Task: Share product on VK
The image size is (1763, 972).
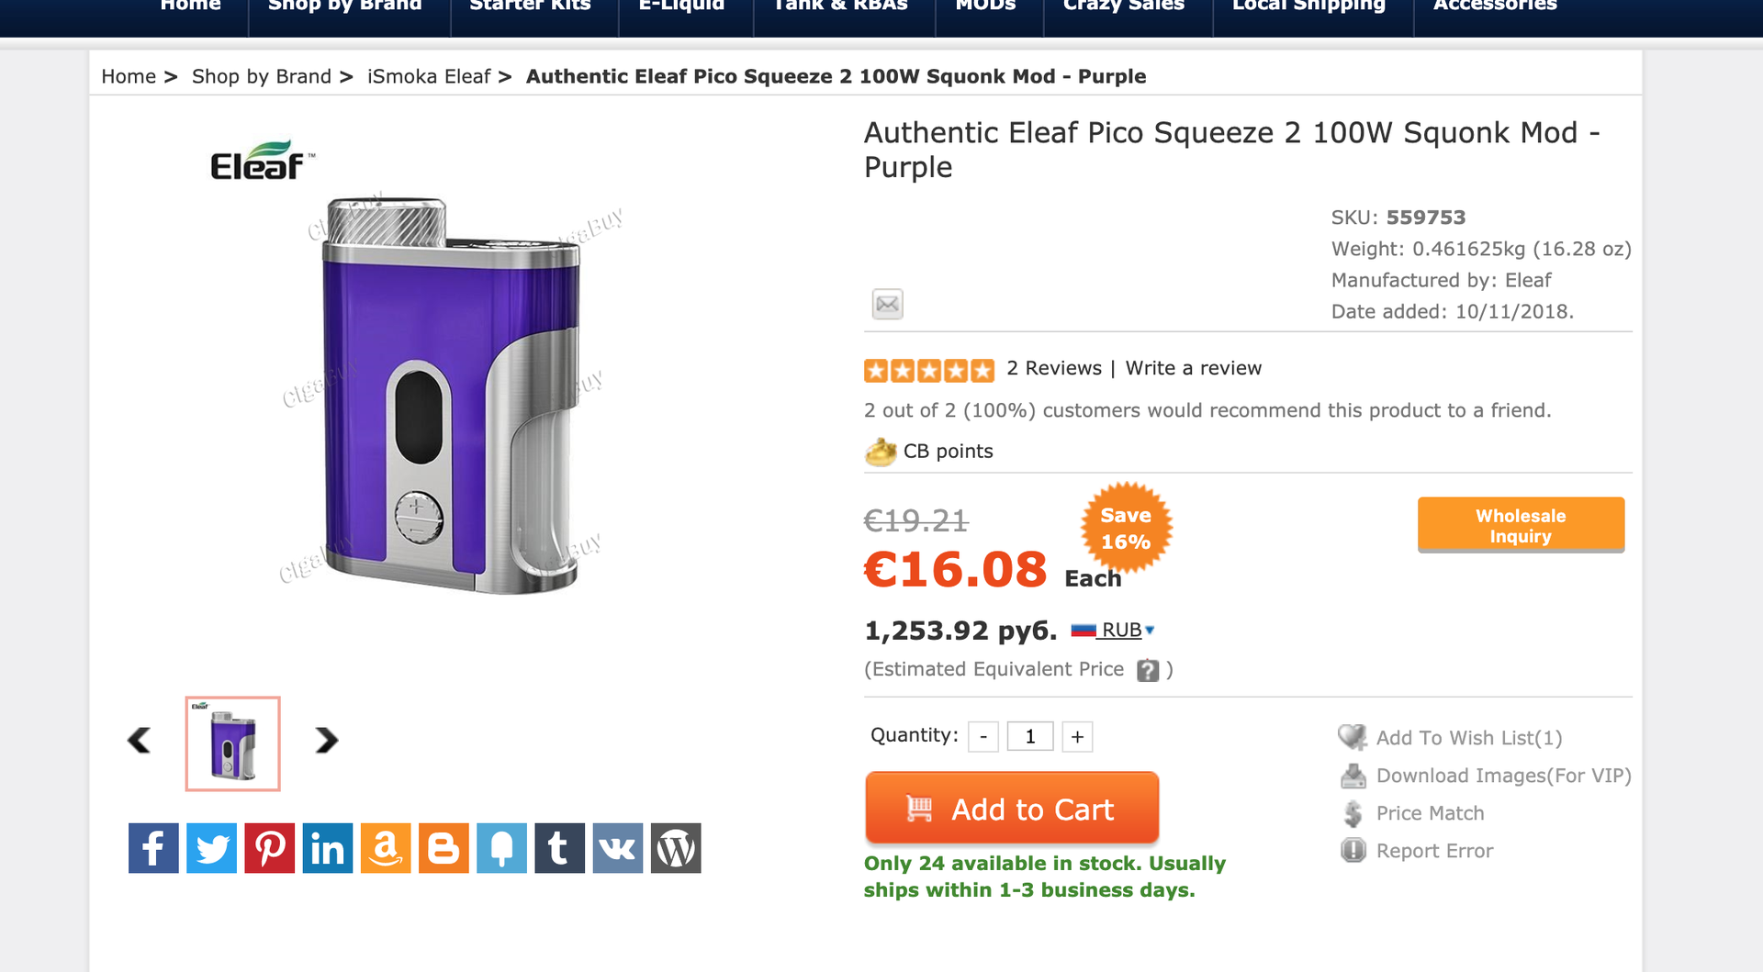Action: pyautogui.click(x=617, y=848)
